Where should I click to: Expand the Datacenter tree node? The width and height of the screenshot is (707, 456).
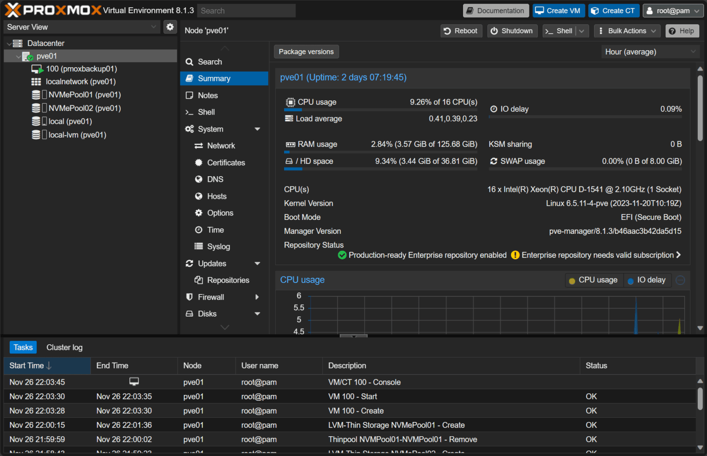10,43
